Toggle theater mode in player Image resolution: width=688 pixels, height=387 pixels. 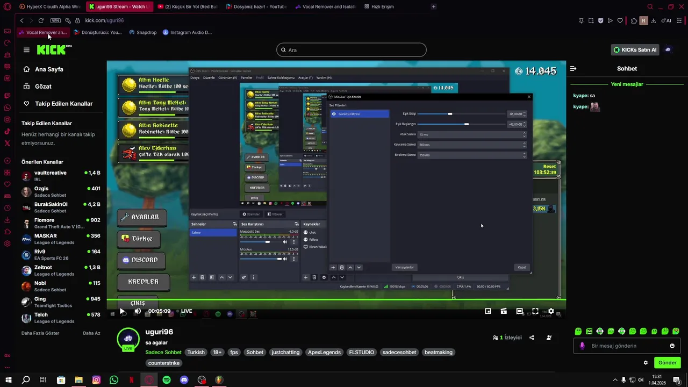[519, 311]
